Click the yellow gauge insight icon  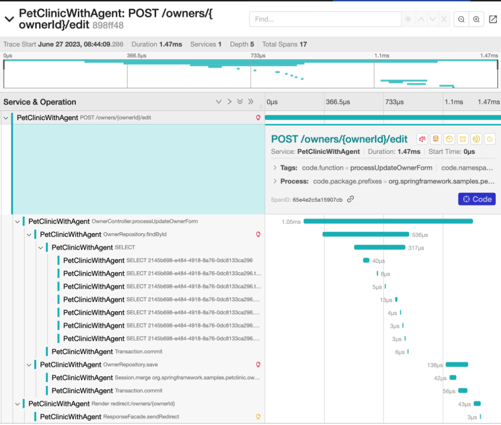click(x=449, y=139)
